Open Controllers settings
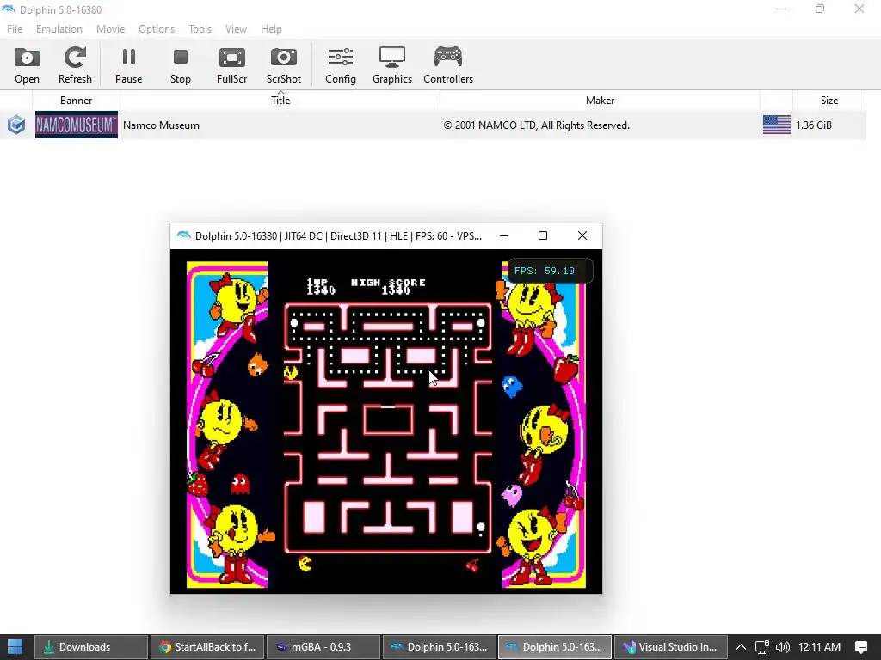The image size is (881, 660). [448, 65]
